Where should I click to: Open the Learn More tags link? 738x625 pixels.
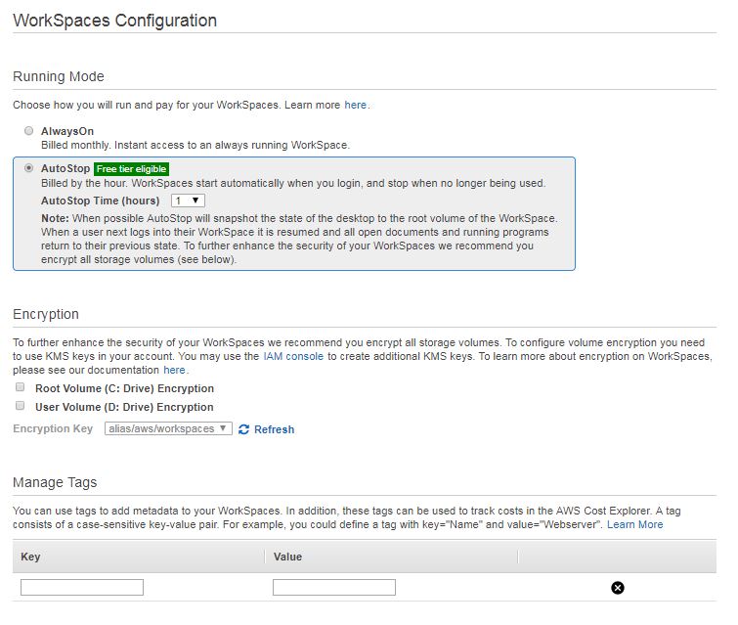point(635,524)
